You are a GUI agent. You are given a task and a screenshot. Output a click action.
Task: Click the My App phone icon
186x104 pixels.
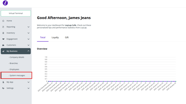(x=3, y=82)
